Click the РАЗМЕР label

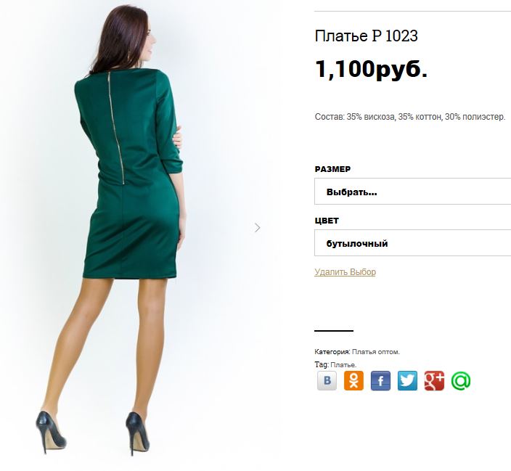[x=332, y=169]
